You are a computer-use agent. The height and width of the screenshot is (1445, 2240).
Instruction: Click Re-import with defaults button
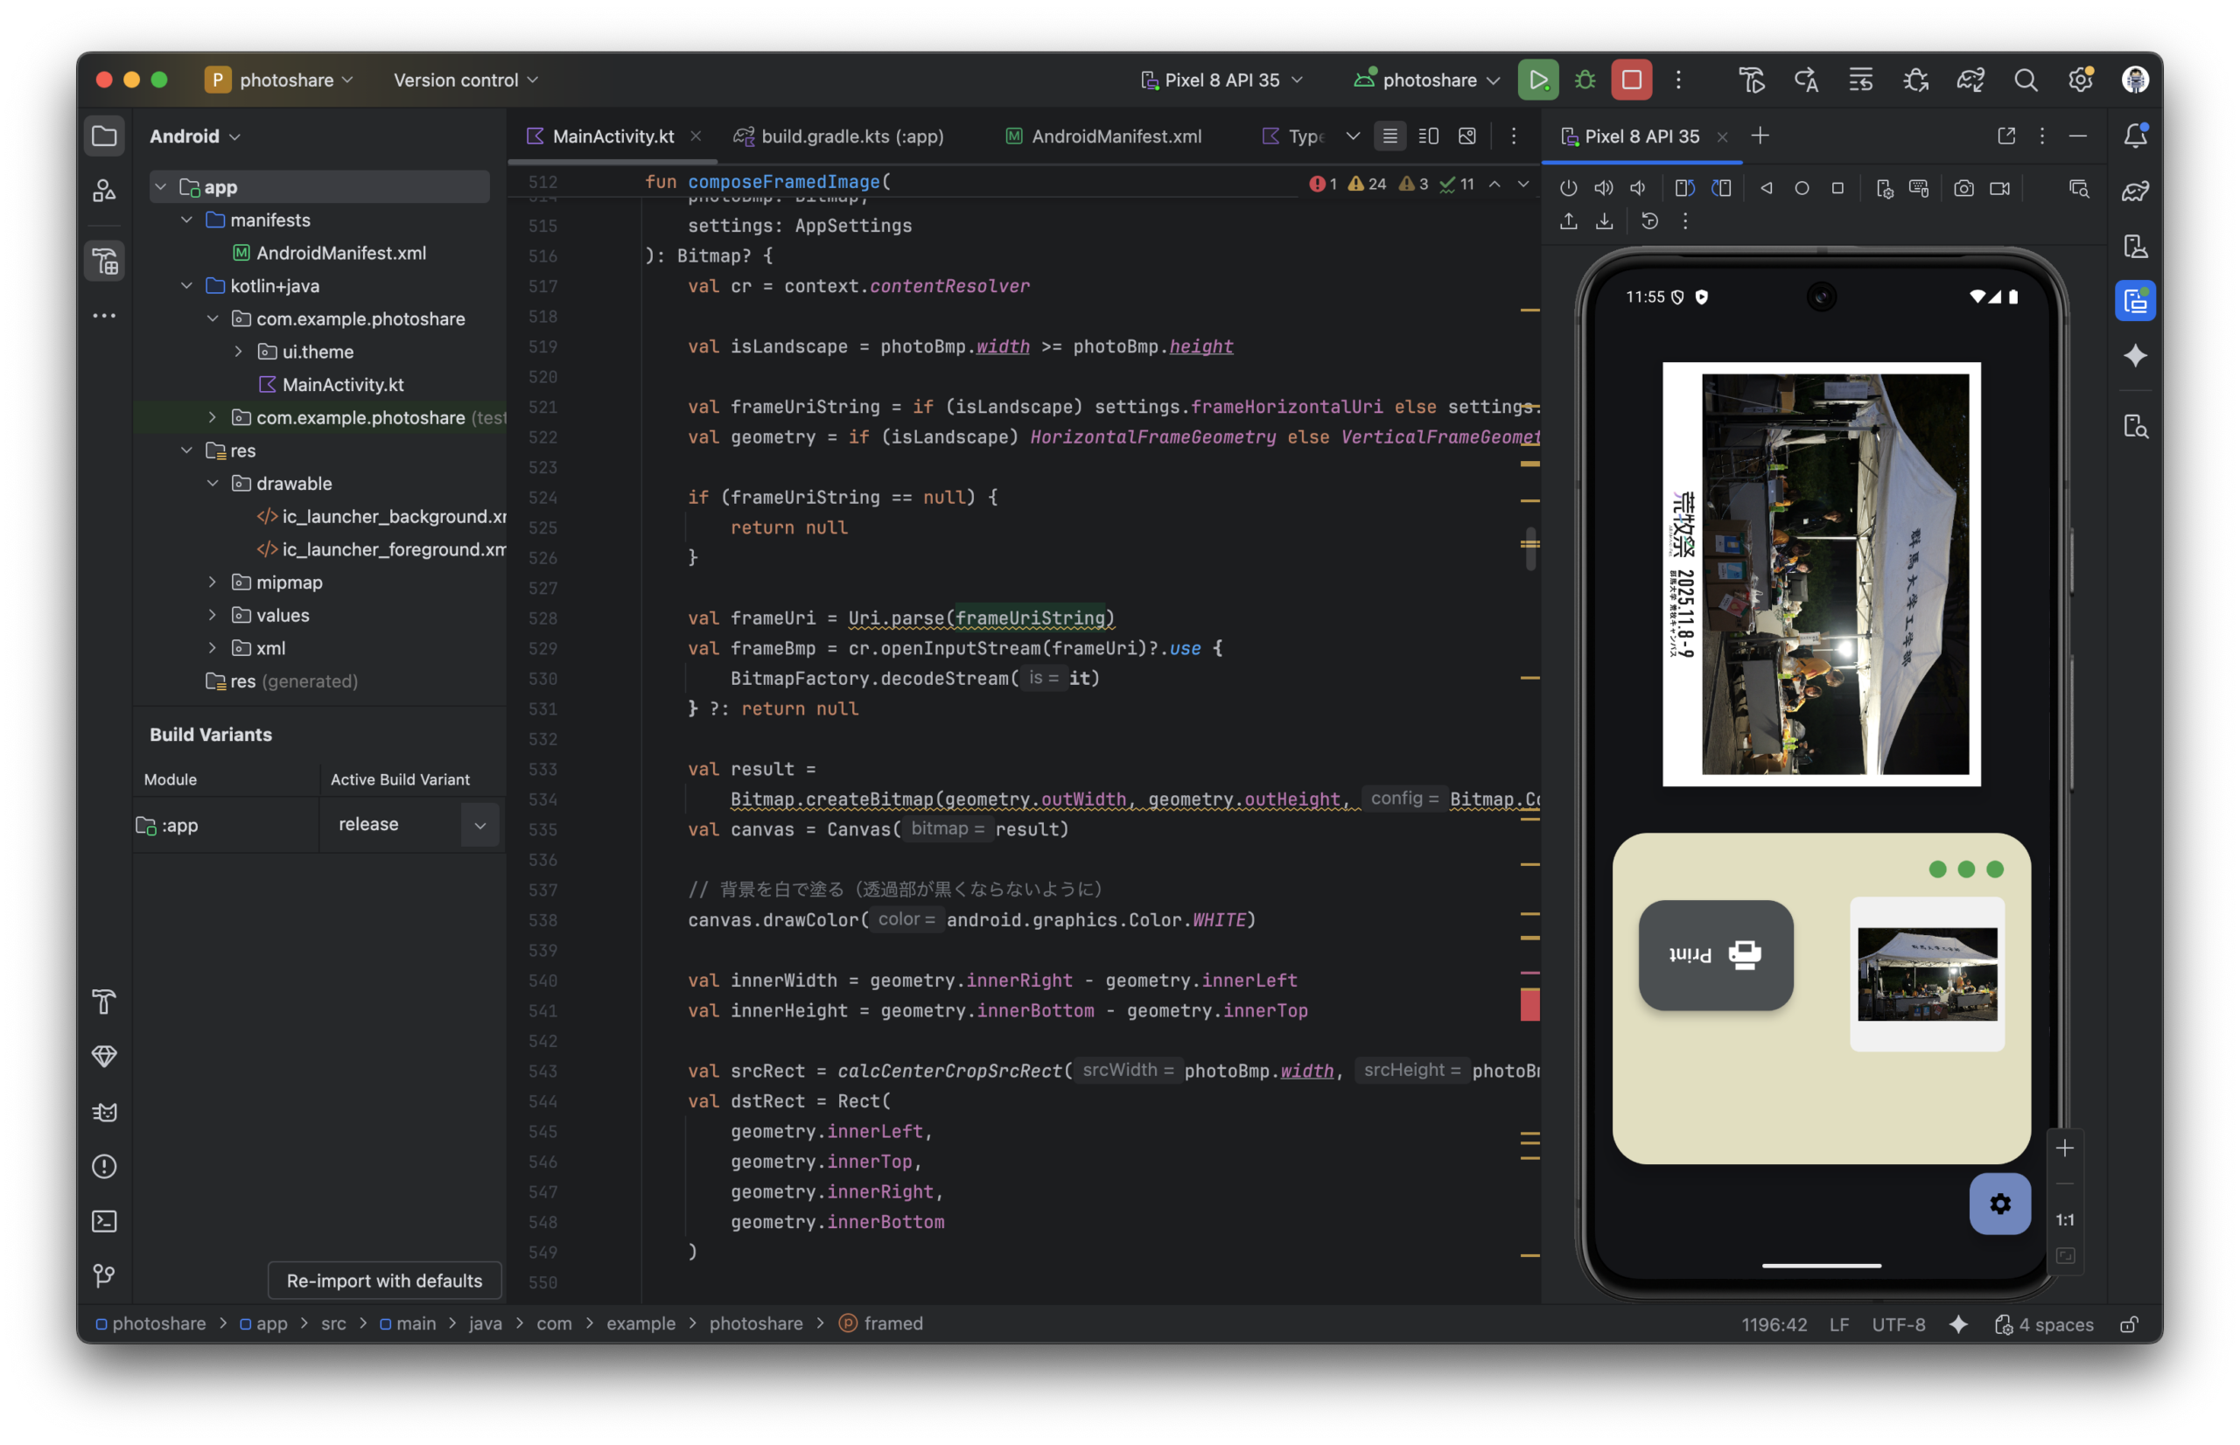click(x=384, y=1281)
